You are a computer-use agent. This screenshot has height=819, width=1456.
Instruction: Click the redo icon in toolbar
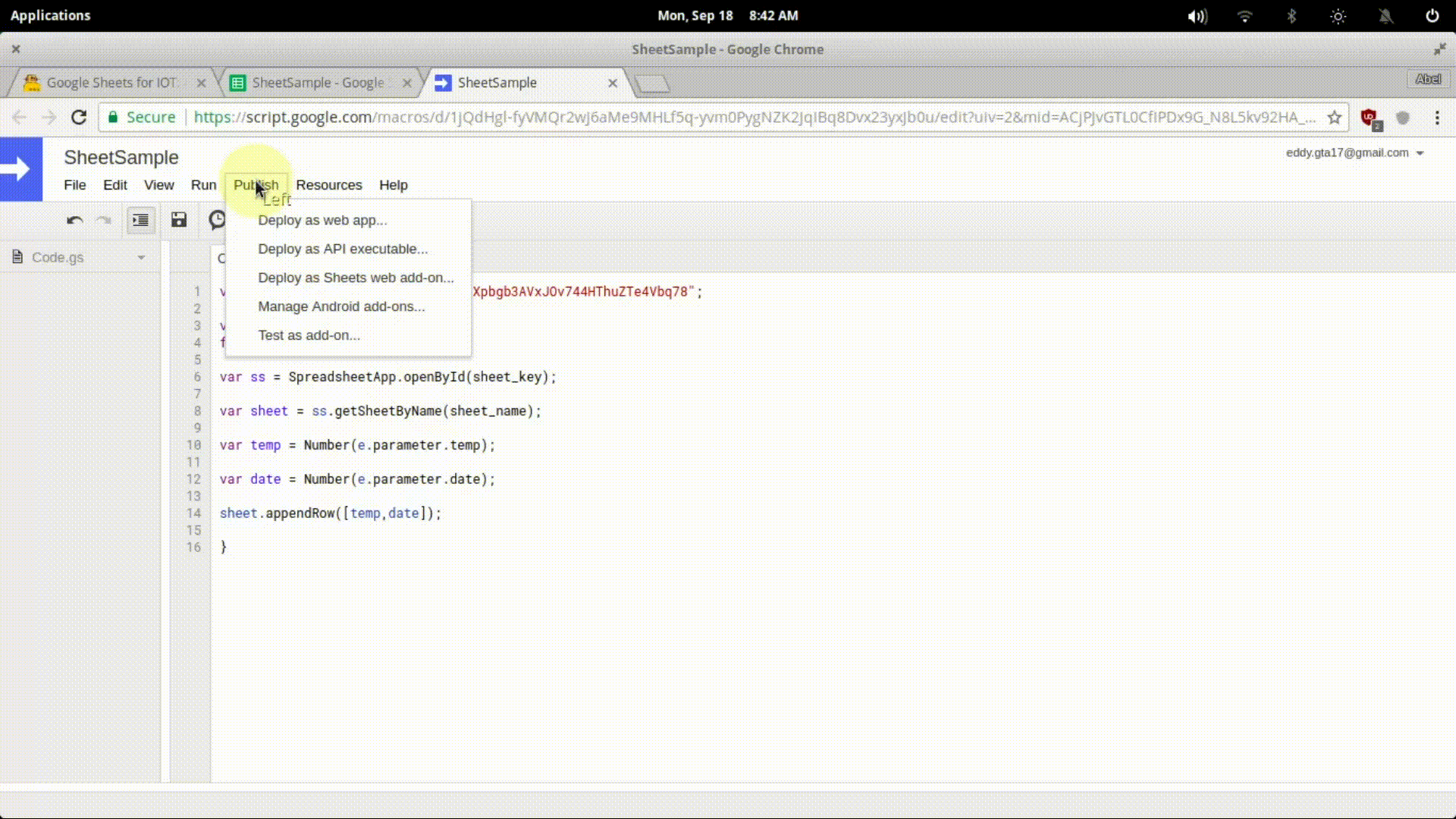[104, 220]
